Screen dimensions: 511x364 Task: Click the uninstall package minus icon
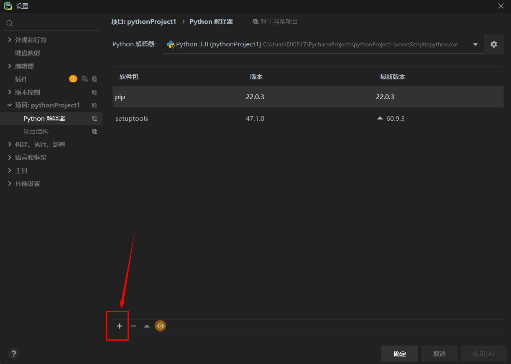pos(133,326)
